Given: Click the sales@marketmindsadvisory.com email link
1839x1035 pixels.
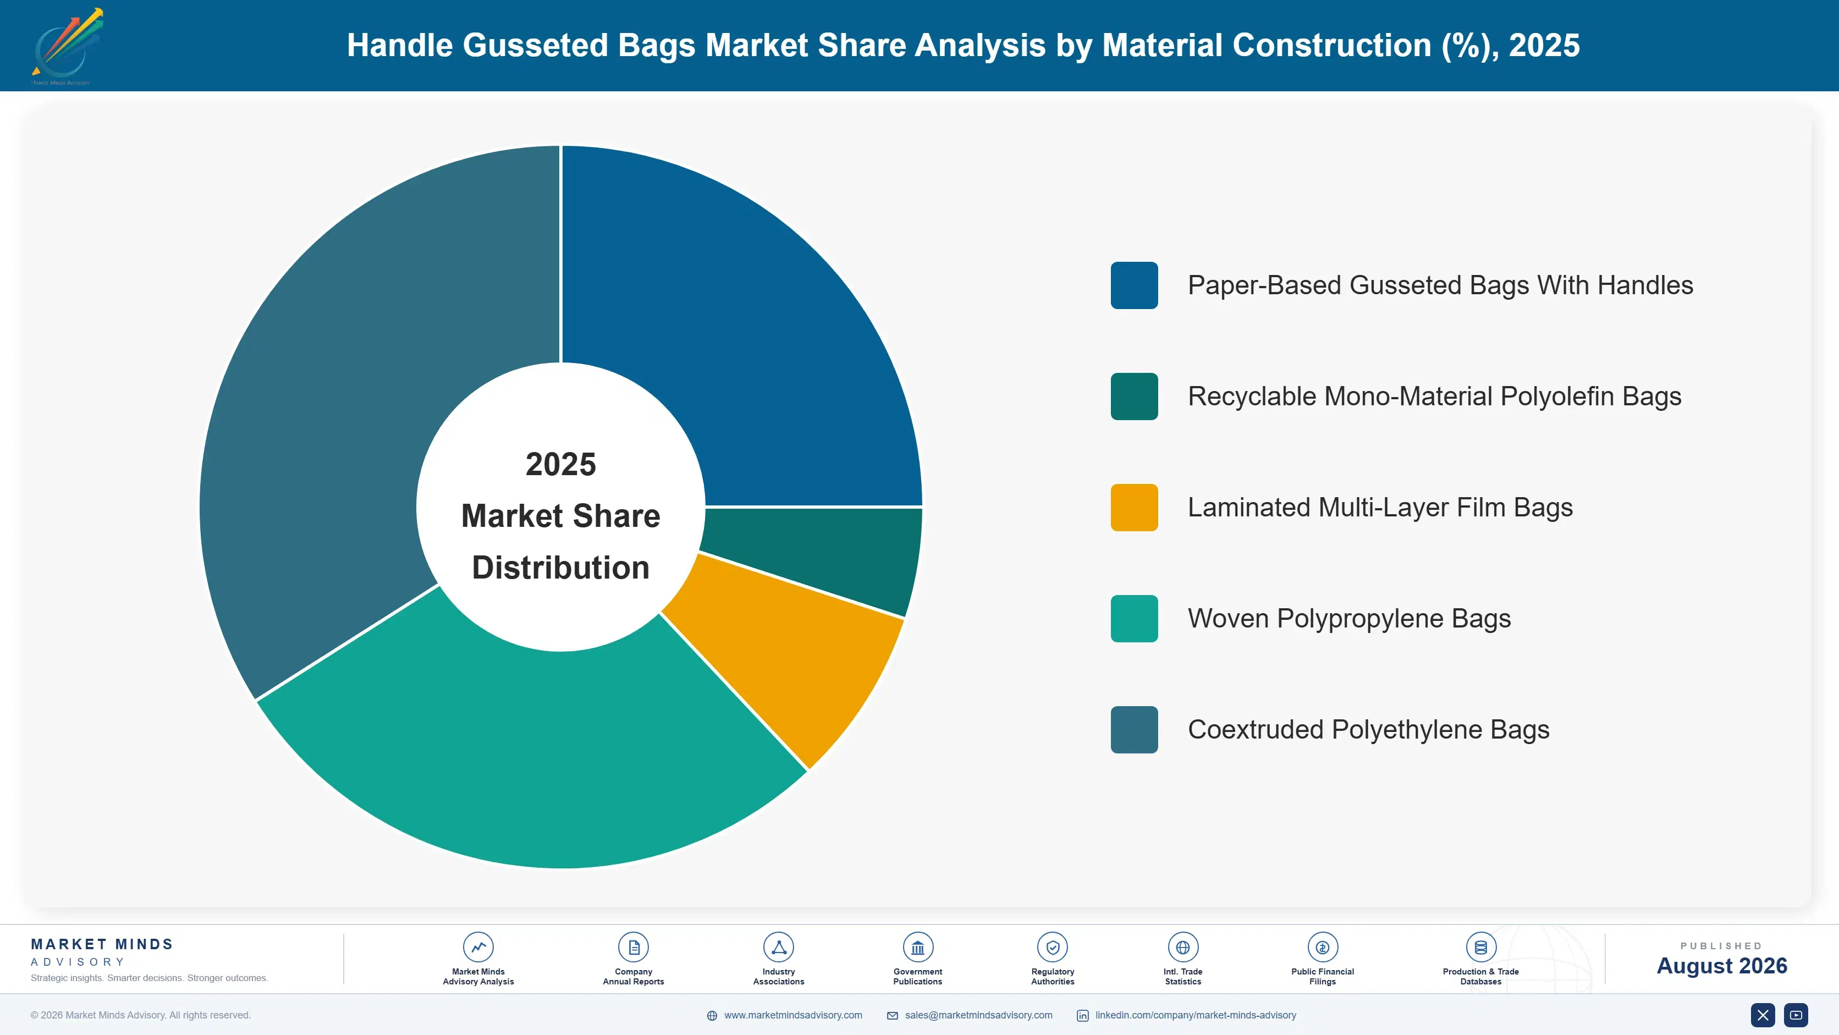Looking at the screenshot, I should tap(979, 1015).
